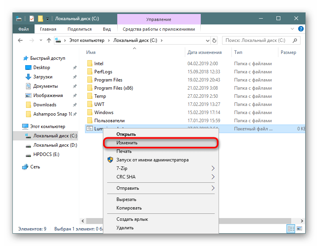Image resolution: width=318 pixels, height=246 pixels.
Task: Refresh the current folder view
Action: (x=214, y=40)
